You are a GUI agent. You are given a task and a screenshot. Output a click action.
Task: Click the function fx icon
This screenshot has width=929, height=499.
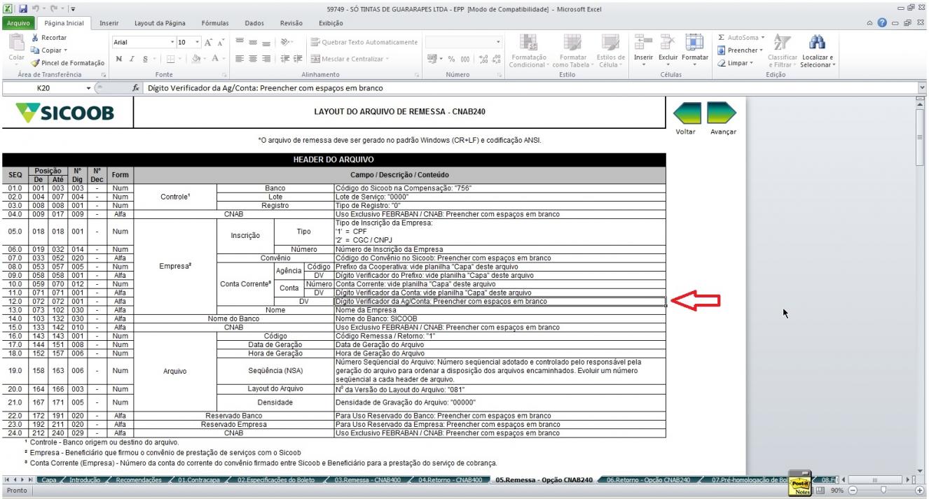tap(137, 89)
